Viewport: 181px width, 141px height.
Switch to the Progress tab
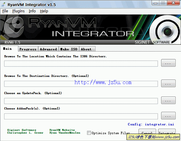click(x=28, y=49)
